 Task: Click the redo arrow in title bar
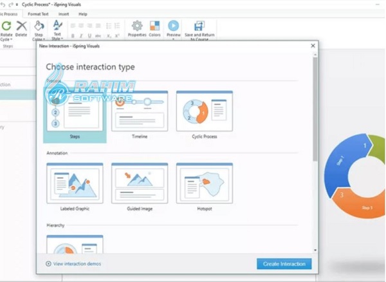coord(10,5)
